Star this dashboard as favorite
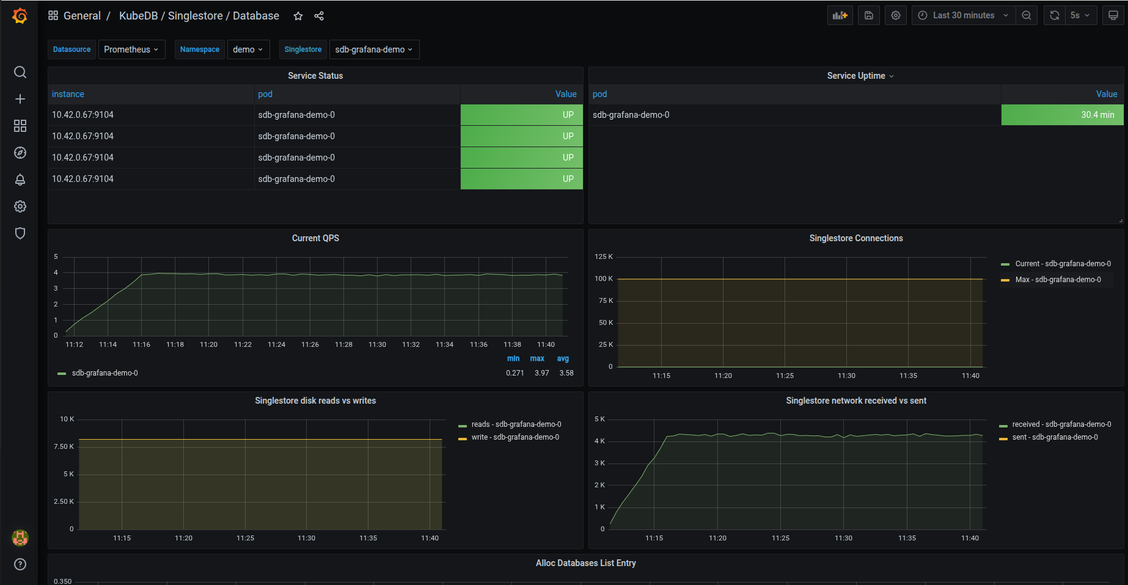 [298, 16]
